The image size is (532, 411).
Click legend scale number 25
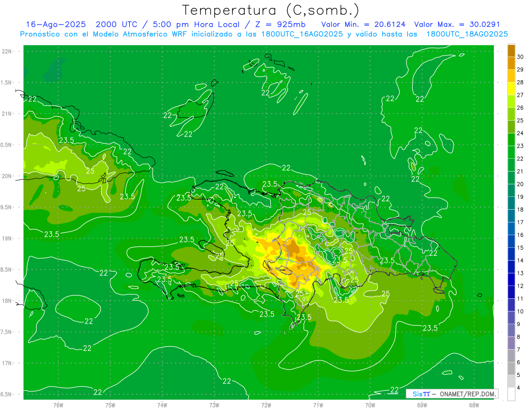(520, 121)
